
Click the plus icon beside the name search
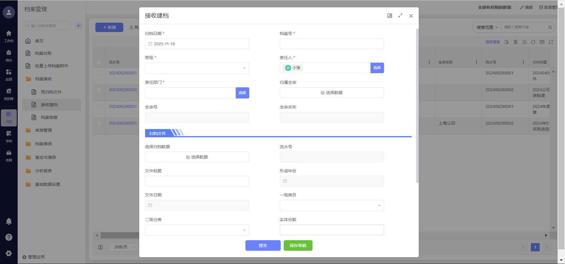pos(79,26)
